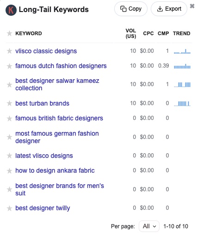Copy the keyword list
Image resolution: width=197 pixels, height=238 pixels.
(131, 9)
